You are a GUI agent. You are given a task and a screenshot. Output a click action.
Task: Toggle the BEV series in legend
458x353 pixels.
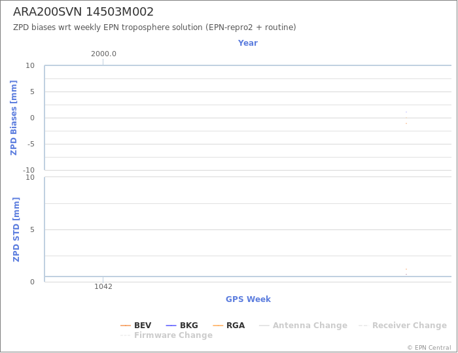(x=136, y=326)
